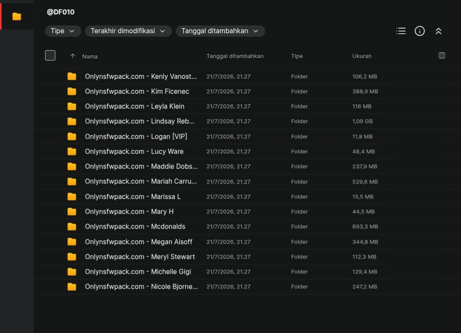The image size is (461, 333).
Task: Open the Michelle Gigi folder name
Action: coord(138,272)
